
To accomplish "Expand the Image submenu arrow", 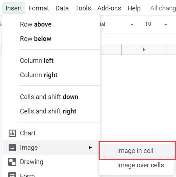I will (x=90, y=148).
